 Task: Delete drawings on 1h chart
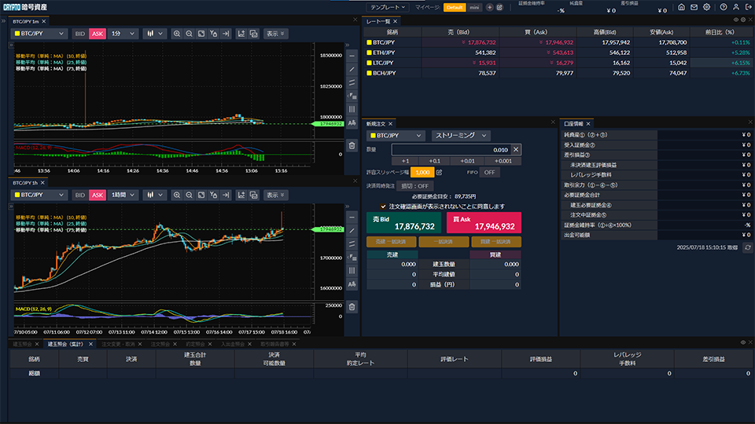[352, 307]
